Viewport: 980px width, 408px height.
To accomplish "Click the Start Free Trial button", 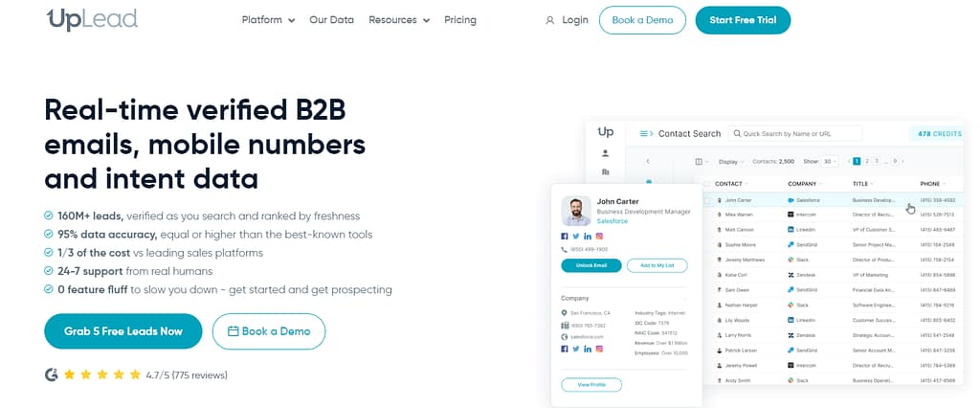I will coord(743,20).
